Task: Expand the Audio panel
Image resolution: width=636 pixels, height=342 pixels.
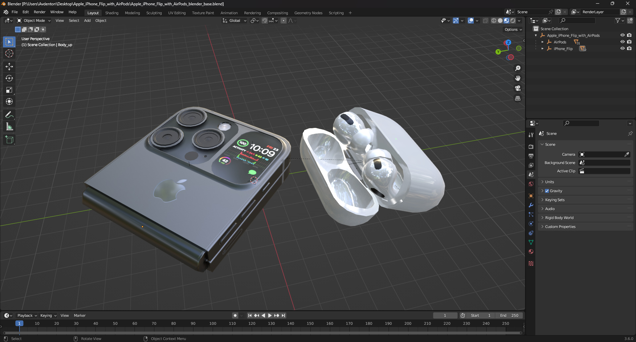Action: click(585, 209)
